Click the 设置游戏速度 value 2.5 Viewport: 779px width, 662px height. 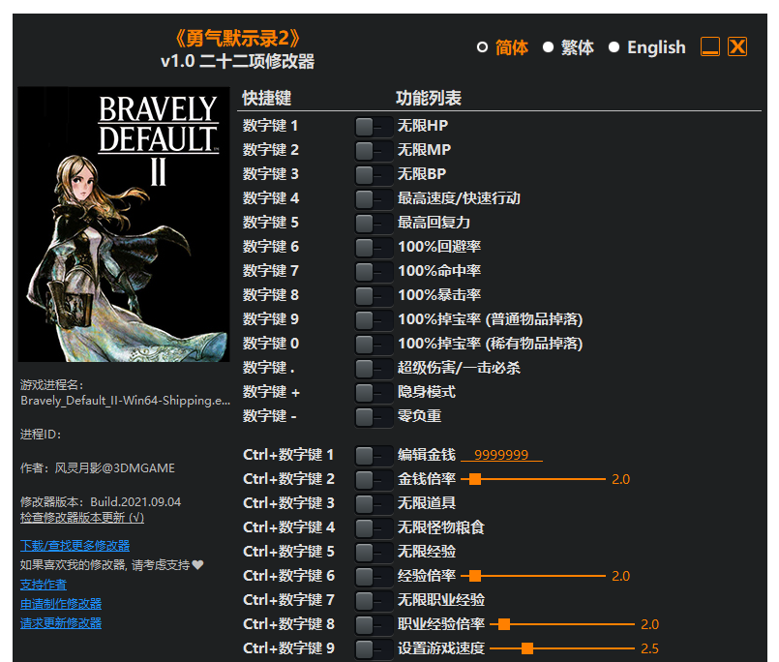tap(650, 649)
